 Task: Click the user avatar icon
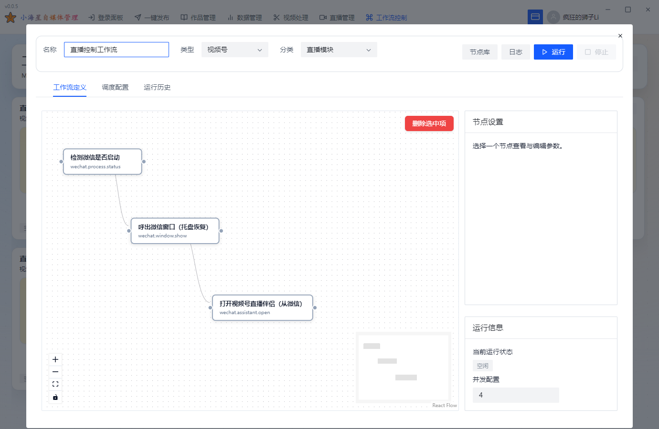[553, 17]
